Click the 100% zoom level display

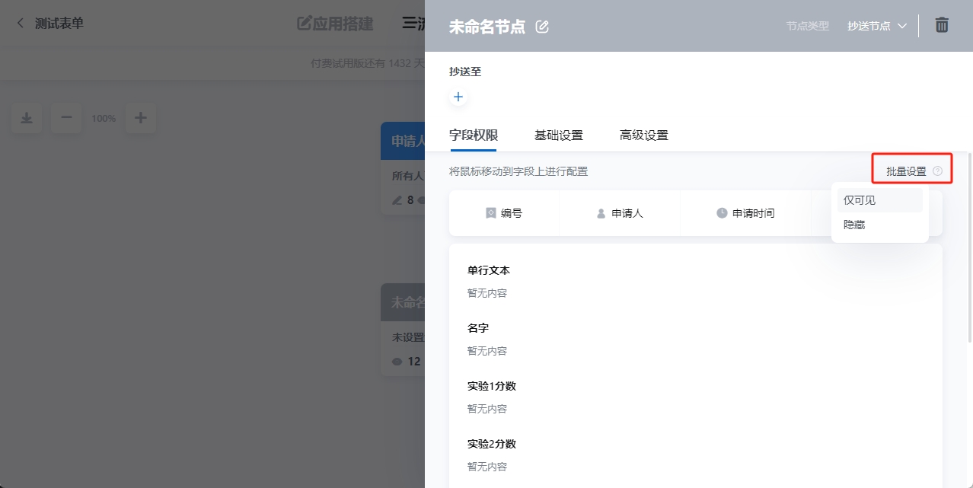click(x=103, y=118)
